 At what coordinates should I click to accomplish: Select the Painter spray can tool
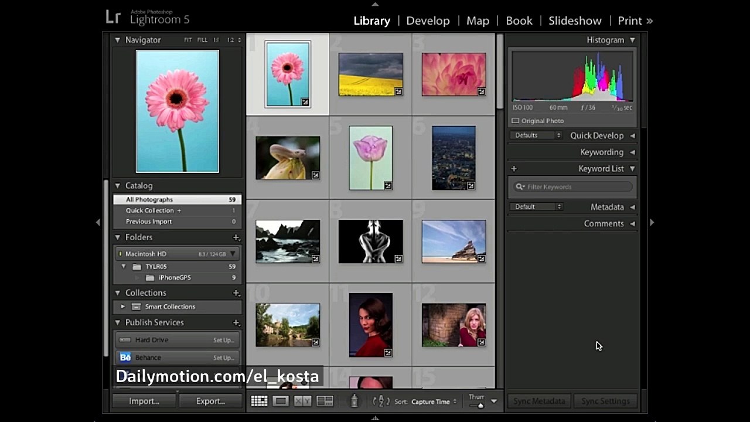click(x=354, y=401)
